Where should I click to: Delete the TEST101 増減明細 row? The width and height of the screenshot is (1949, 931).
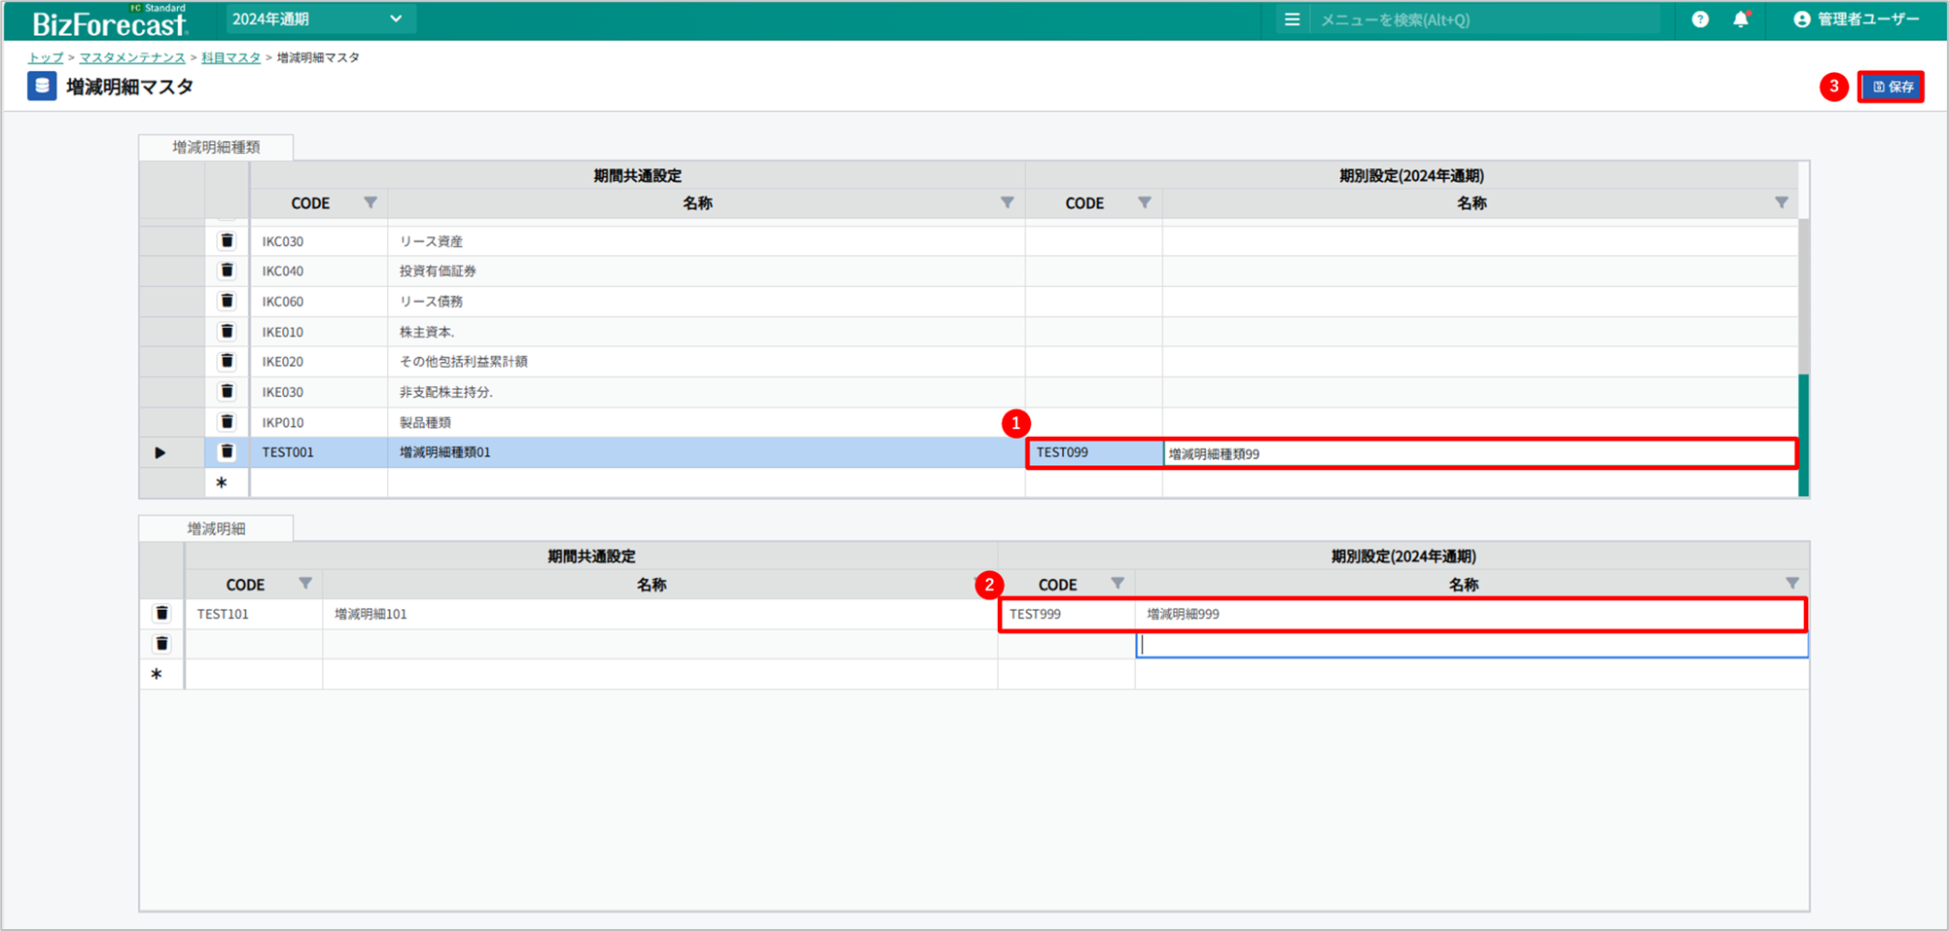(x=162, y=614)
